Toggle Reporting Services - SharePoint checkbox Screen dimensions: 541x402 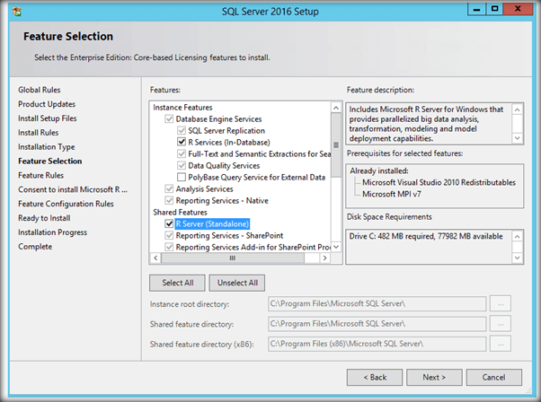(x=169, y=236)
